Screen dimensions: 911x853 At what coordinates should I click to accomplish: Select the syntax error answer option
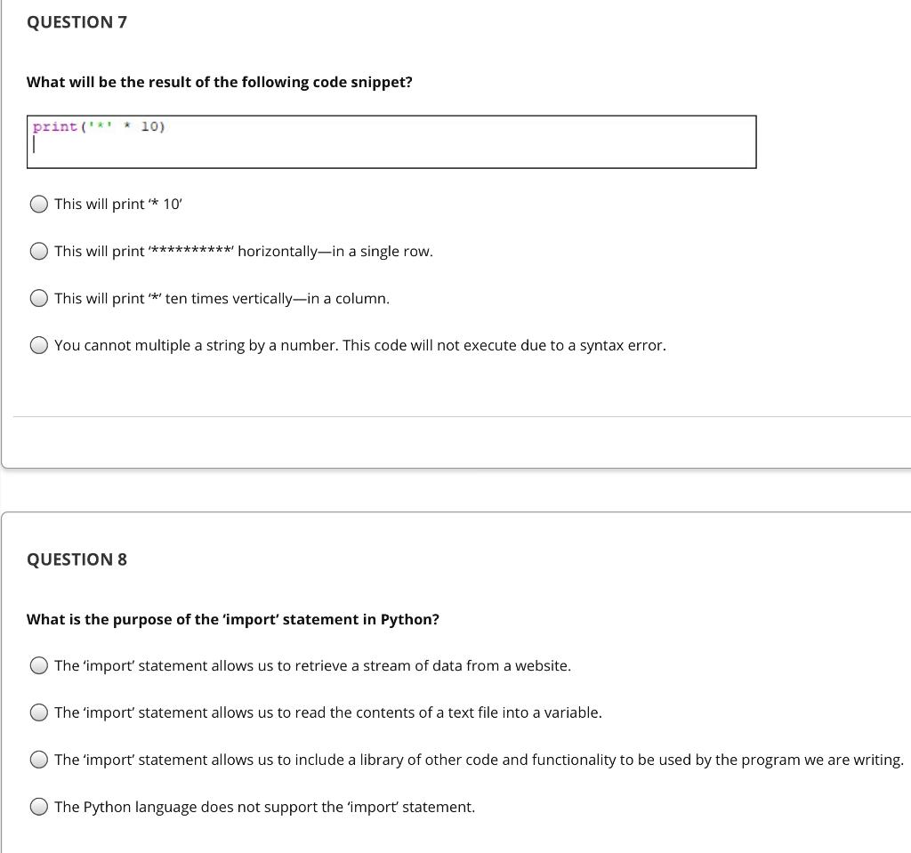coord(39,344)
